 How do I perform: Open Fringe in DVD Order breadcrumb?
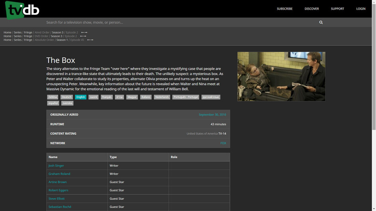tap(28, 36)
